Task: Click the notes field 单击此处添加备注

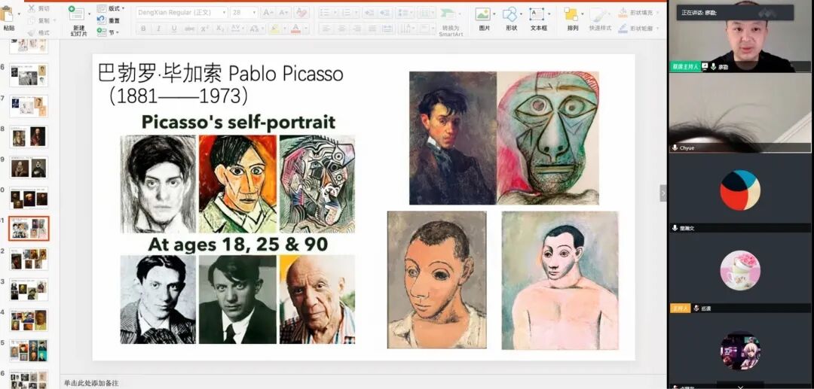Action: 91,383
